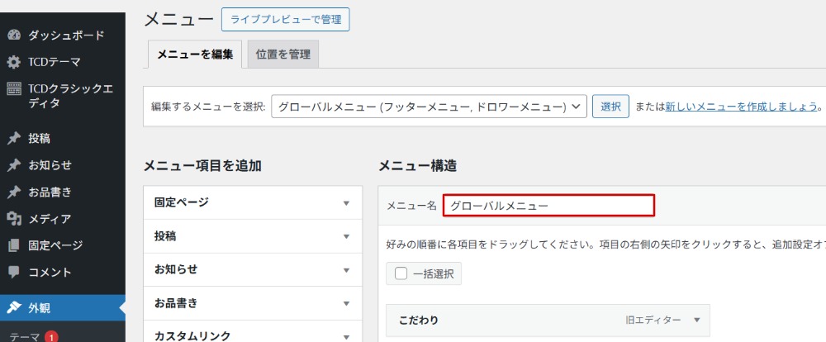Click the 新しいメニューを作成しましょう link
Screen dimensions: 826x342
point(741,107)
